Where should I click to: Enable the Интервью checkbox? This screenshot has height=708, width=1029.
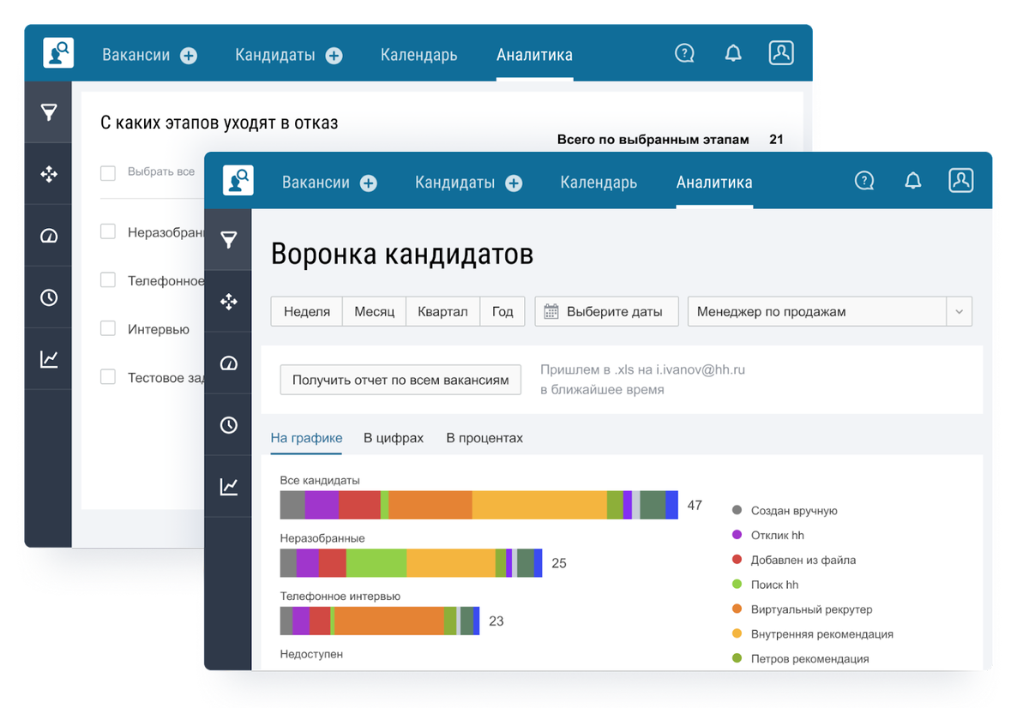(x=108, y=328)
